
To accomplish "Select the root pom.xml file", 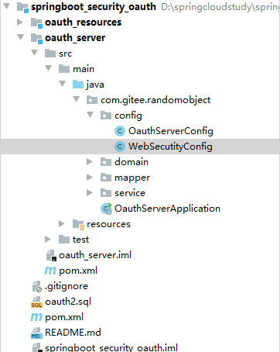I will click(x=64, y=317).
